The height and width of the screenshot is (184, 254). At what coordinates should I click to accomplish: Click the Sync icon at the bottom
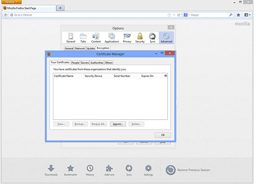pyautogui.click(x=129, y=169)
